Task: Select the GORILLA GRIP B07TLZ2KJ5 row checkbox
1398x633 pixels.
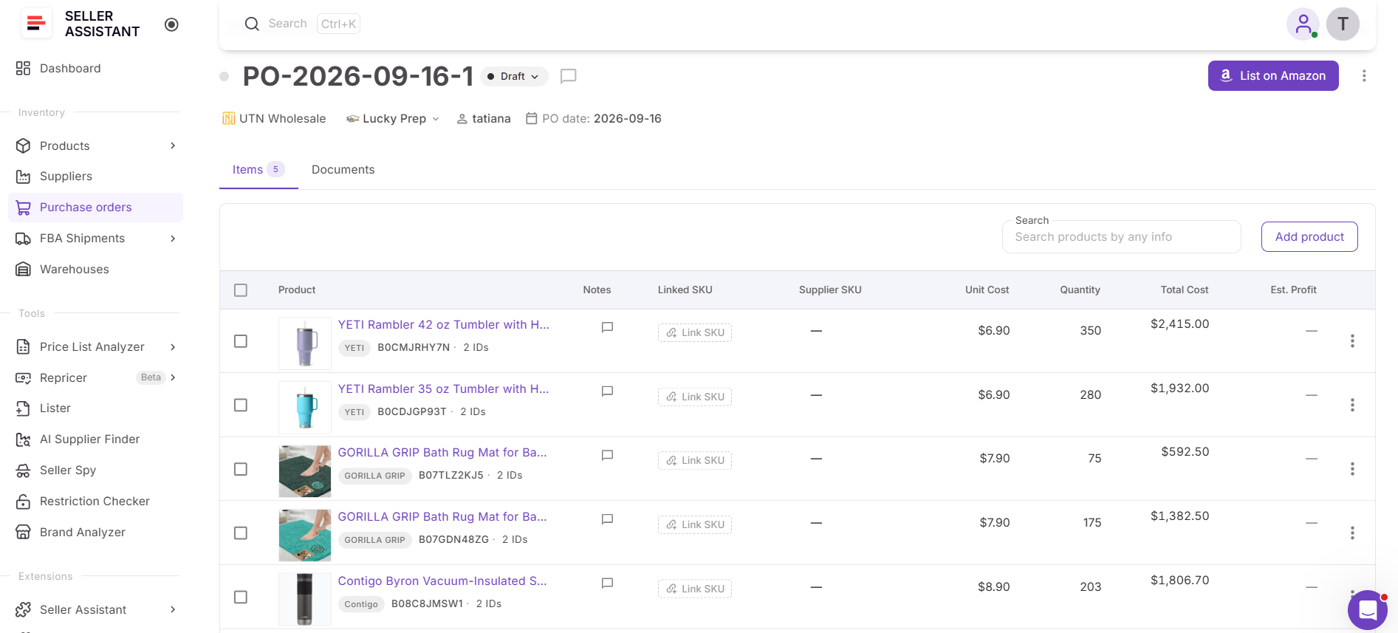Action: (x=241, y=469)
